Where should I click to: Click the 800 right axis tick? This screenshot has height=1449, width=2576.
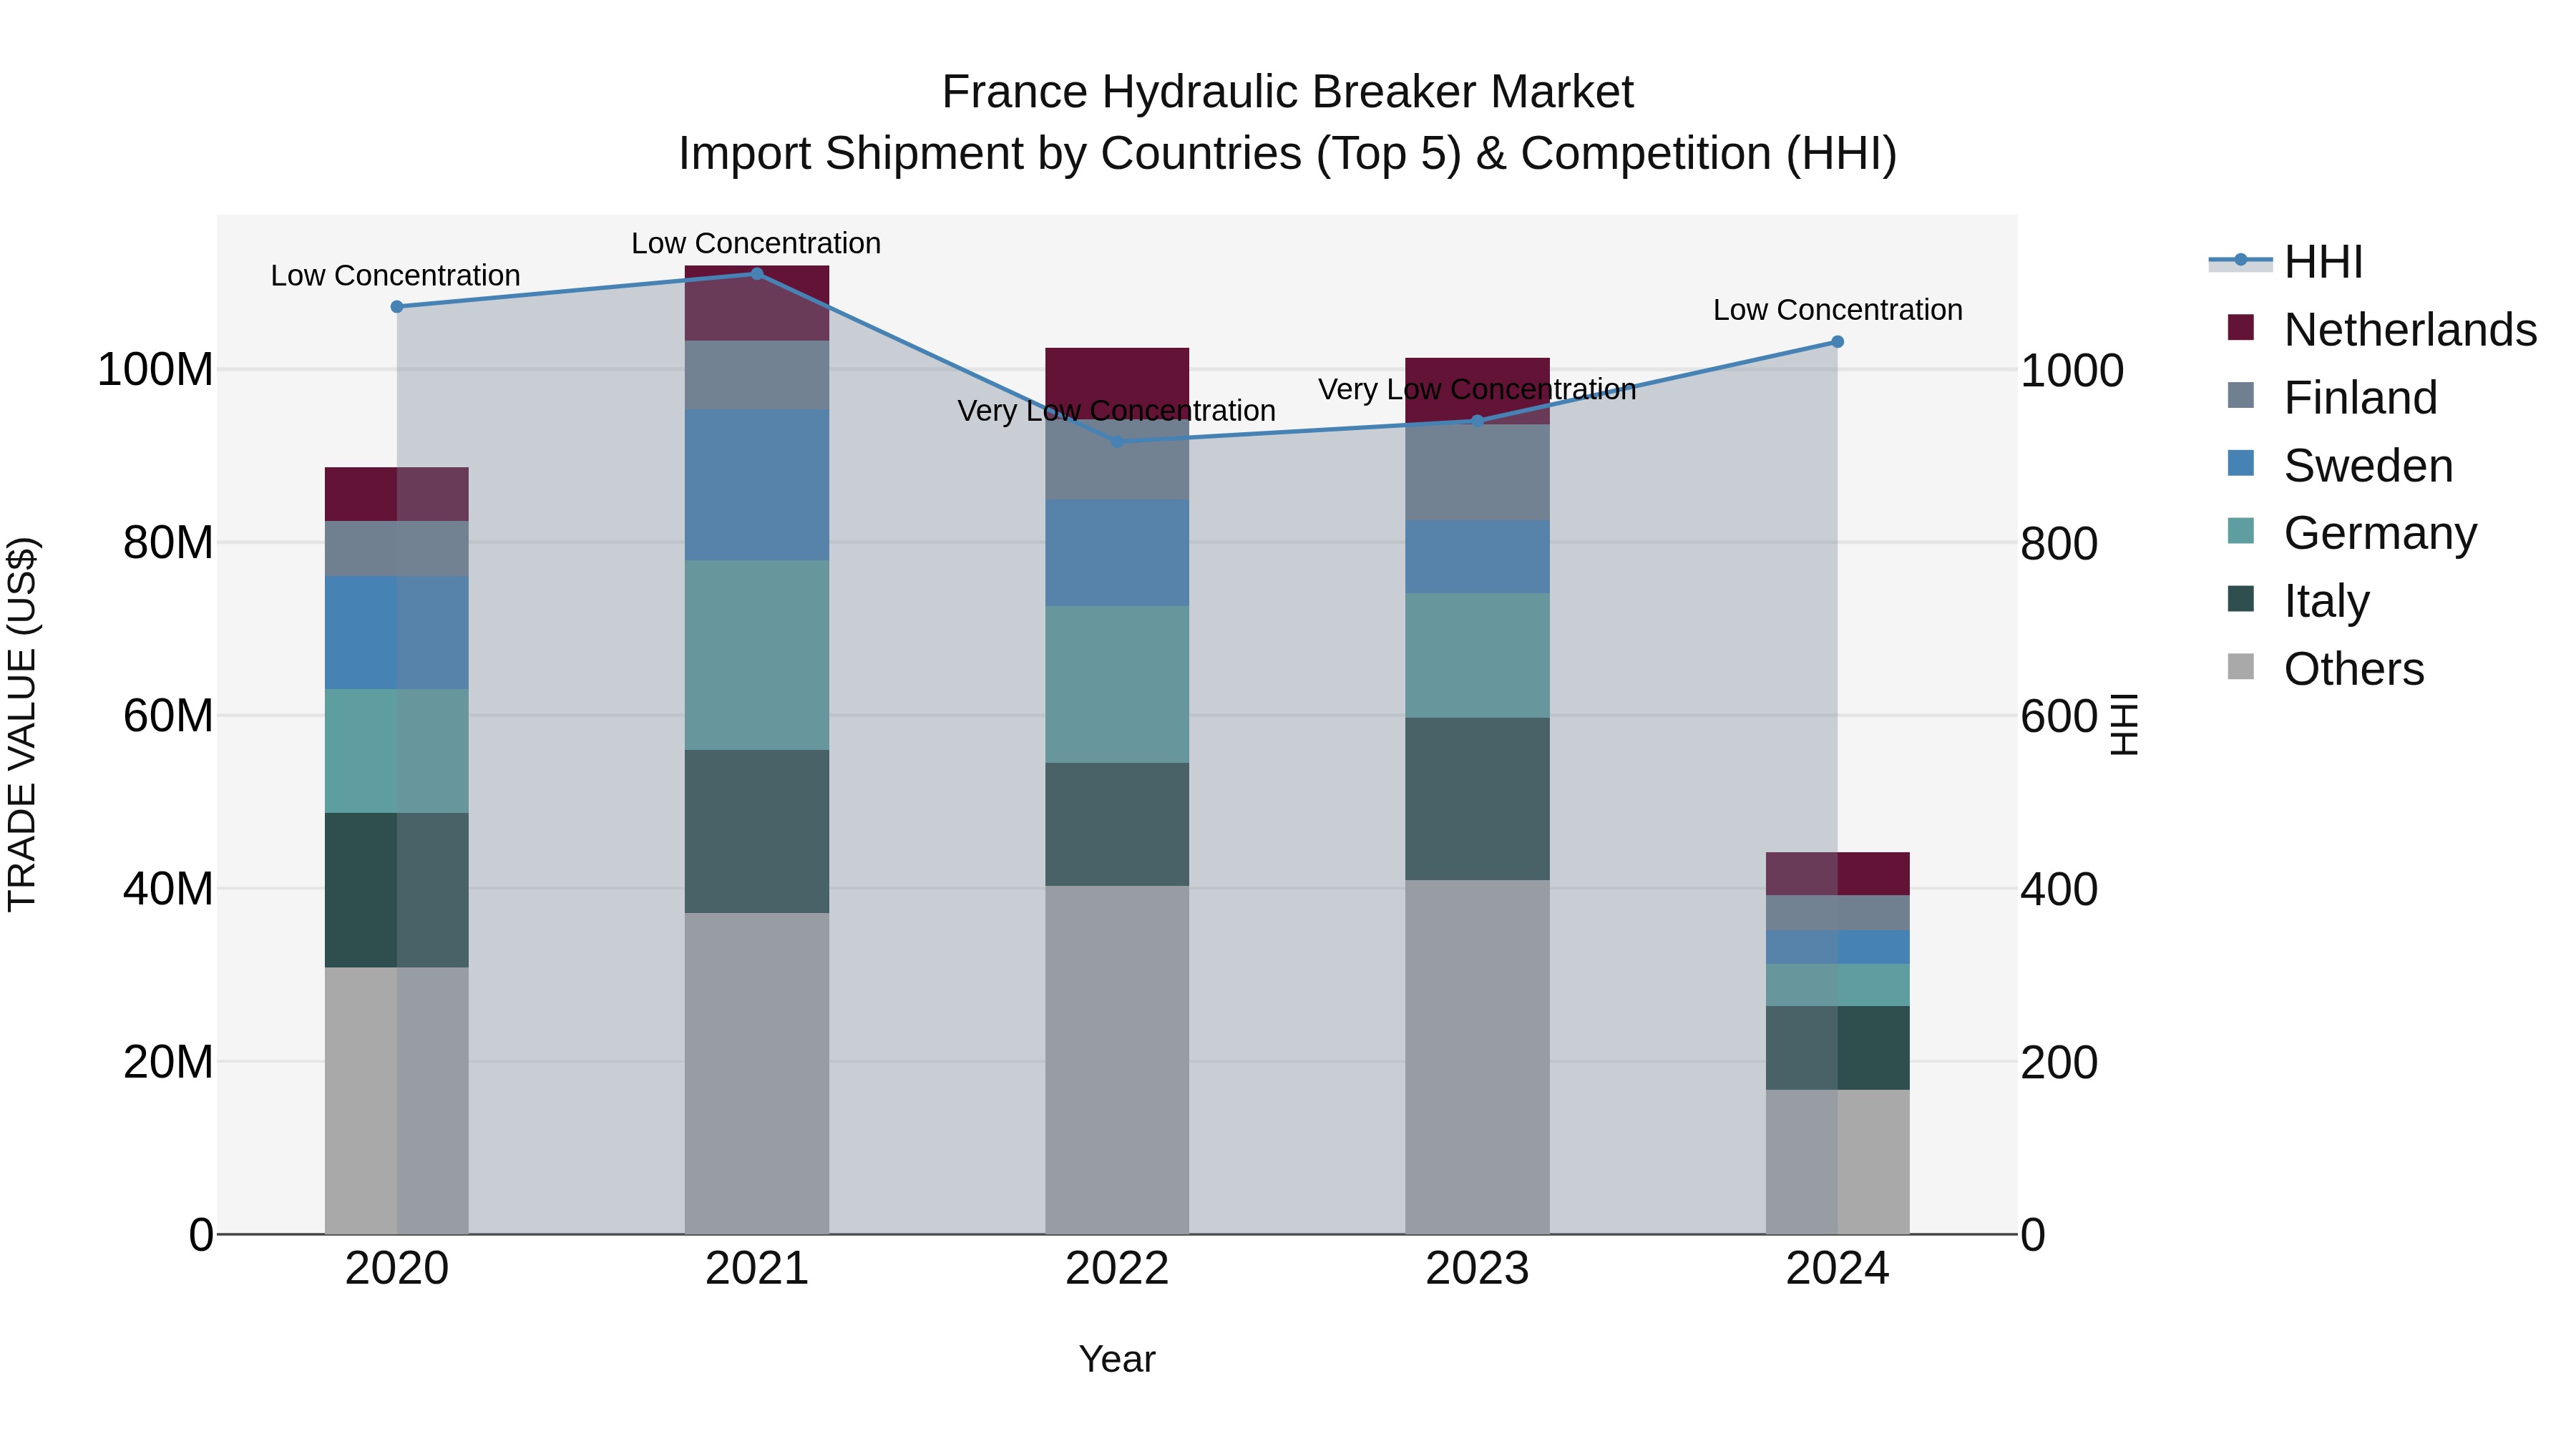(x=2059, y=544)
